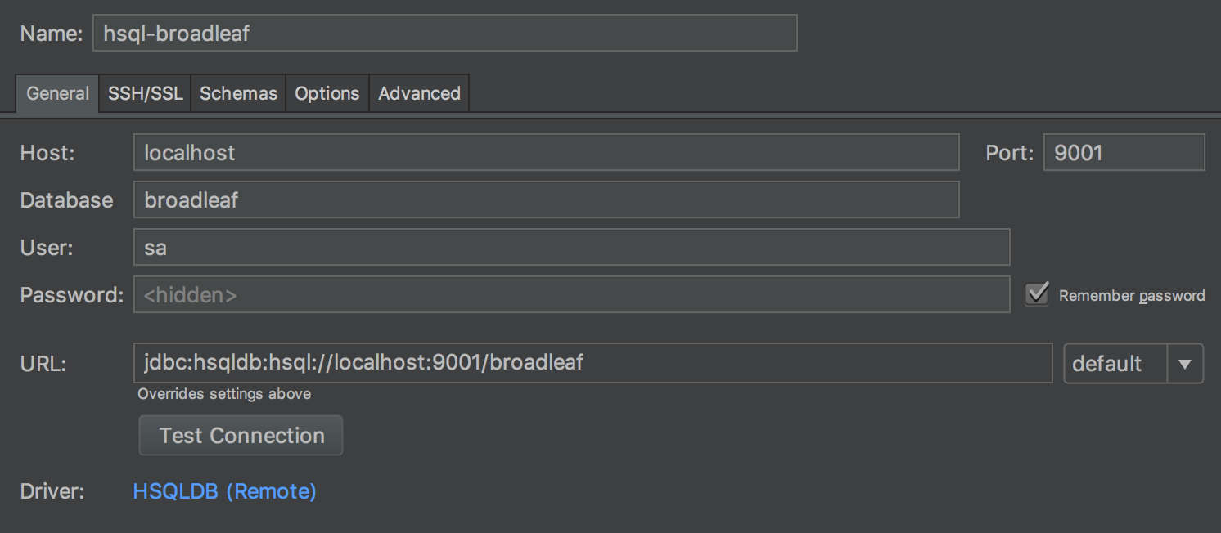Expand the default combo box arrow

pos(1184,363)
